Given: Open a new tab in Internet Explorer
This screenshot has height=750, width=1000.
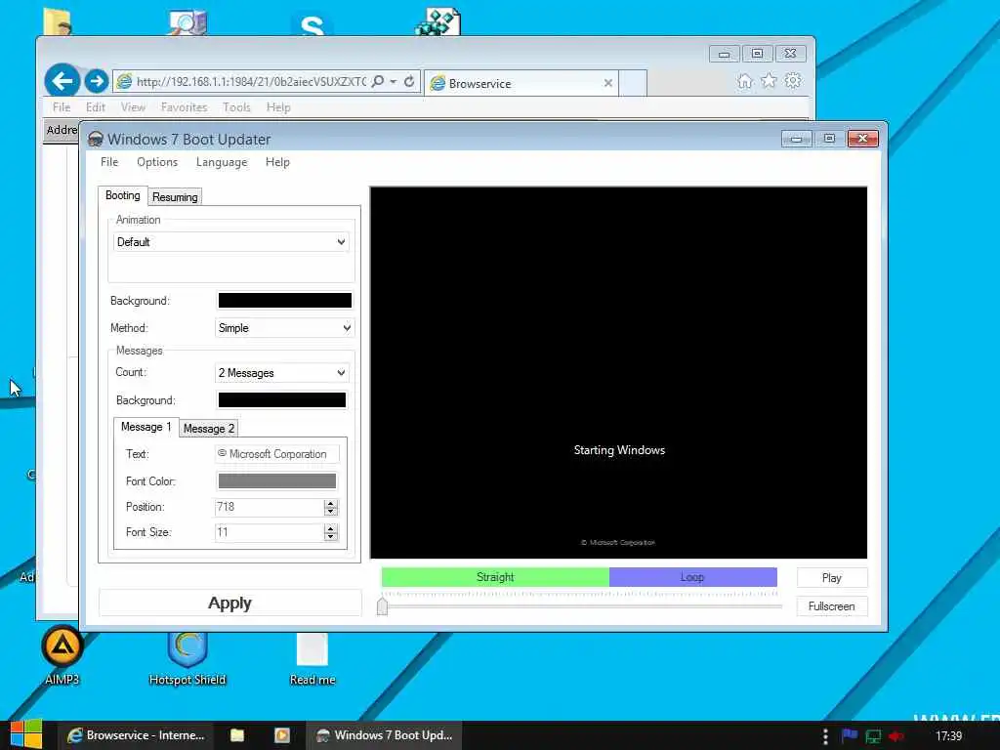Looking at the screenshot, I should [x=633, y=83].
